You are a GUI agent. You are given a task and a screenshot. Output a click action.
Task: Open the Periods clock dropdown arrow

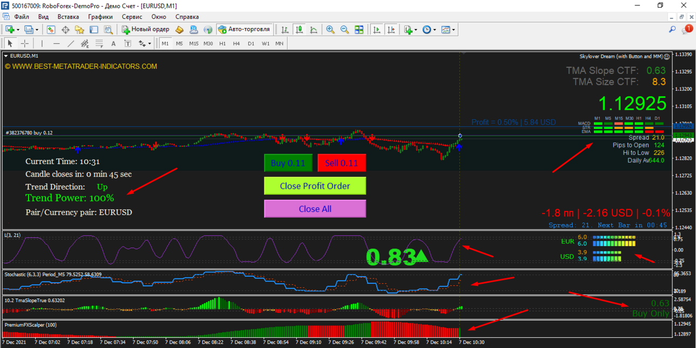(x=435, y=30)
